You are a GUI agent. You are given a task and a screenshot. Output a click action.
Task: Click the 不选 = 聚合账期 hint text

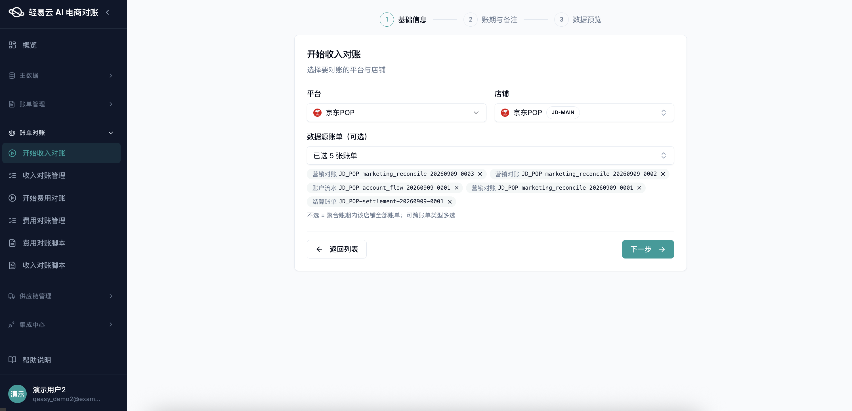click(x=381, y=215)
